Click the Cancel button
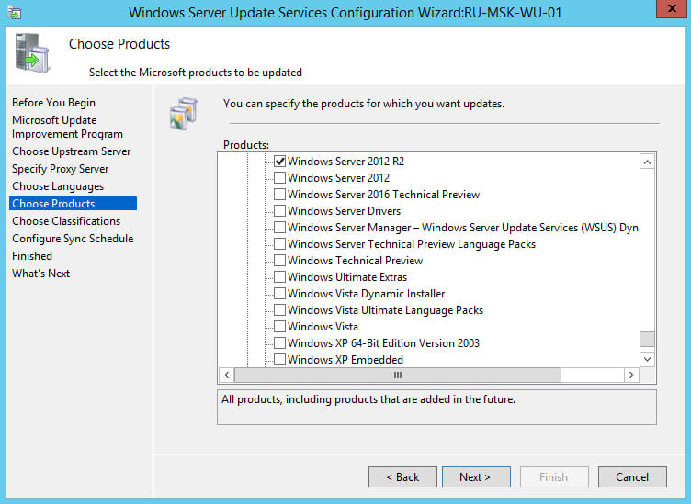 point(632,477)
